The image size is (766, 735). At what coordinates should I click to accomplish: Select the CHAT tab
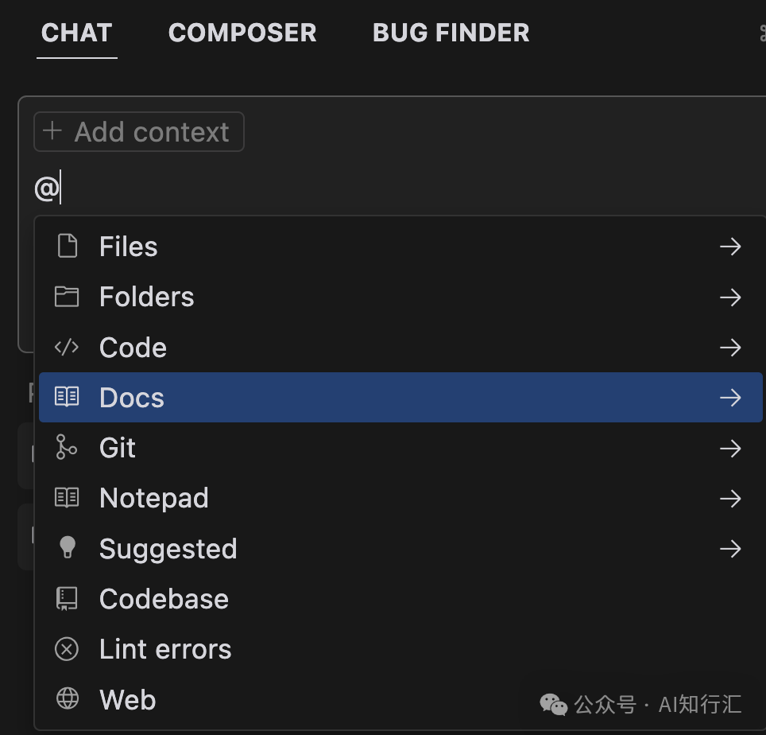point(77,33)
